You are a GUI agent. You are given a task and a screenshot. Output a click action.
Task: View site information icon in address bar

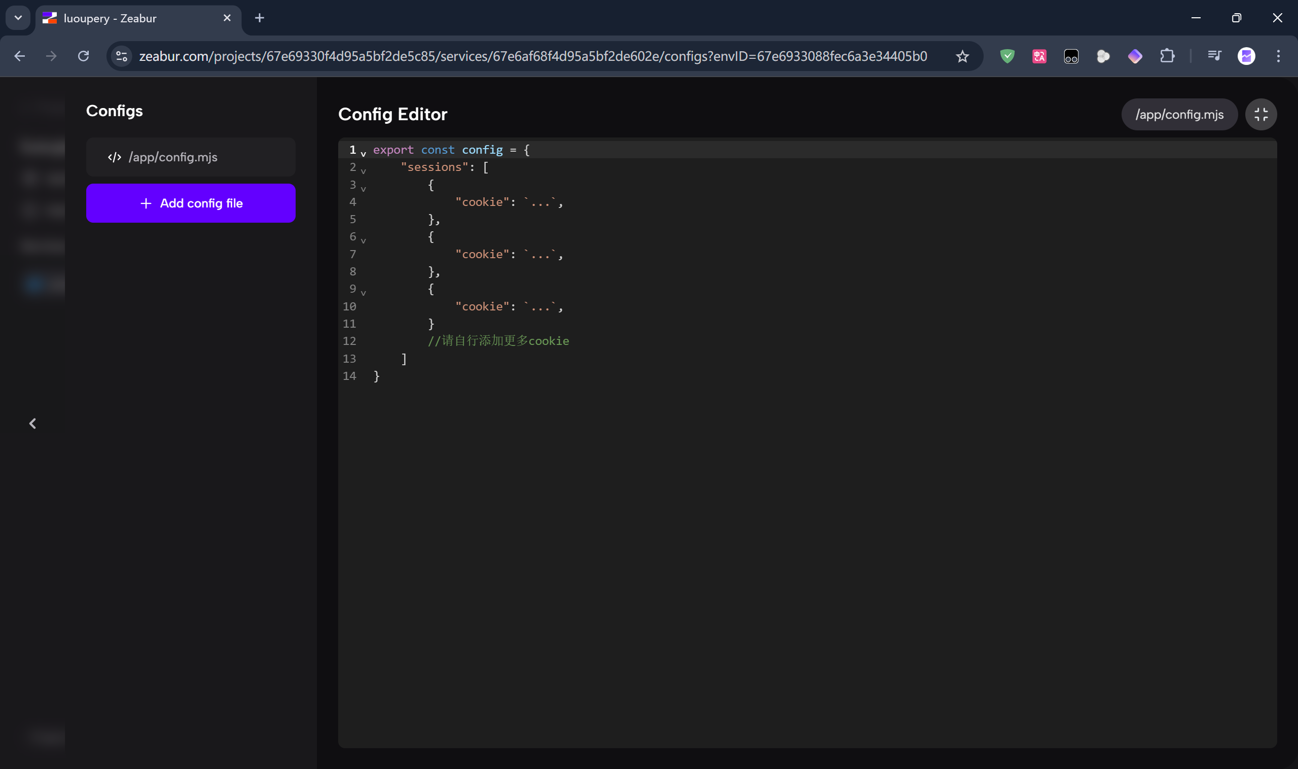tap(122, 56)
